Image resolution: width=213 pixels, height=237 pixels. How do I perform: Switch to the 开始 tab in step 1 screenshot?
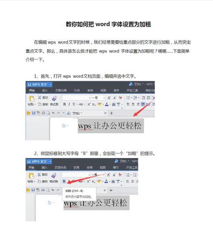32,91
